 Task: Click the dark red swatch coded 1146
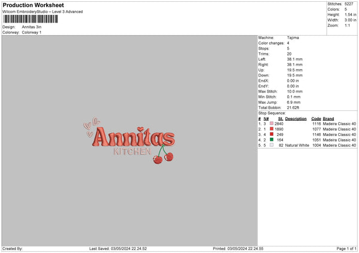pos(272,134)
